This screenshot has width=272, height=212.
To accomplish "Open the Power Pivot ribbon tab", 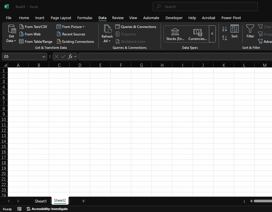I will tap(231, 18).
